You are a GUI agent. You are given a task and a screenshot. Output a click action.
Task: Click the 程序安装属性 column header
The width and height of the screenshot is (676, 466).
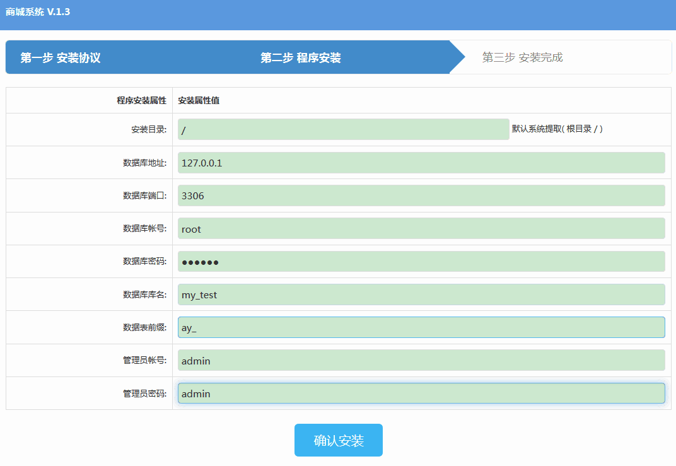pos(141,100)
